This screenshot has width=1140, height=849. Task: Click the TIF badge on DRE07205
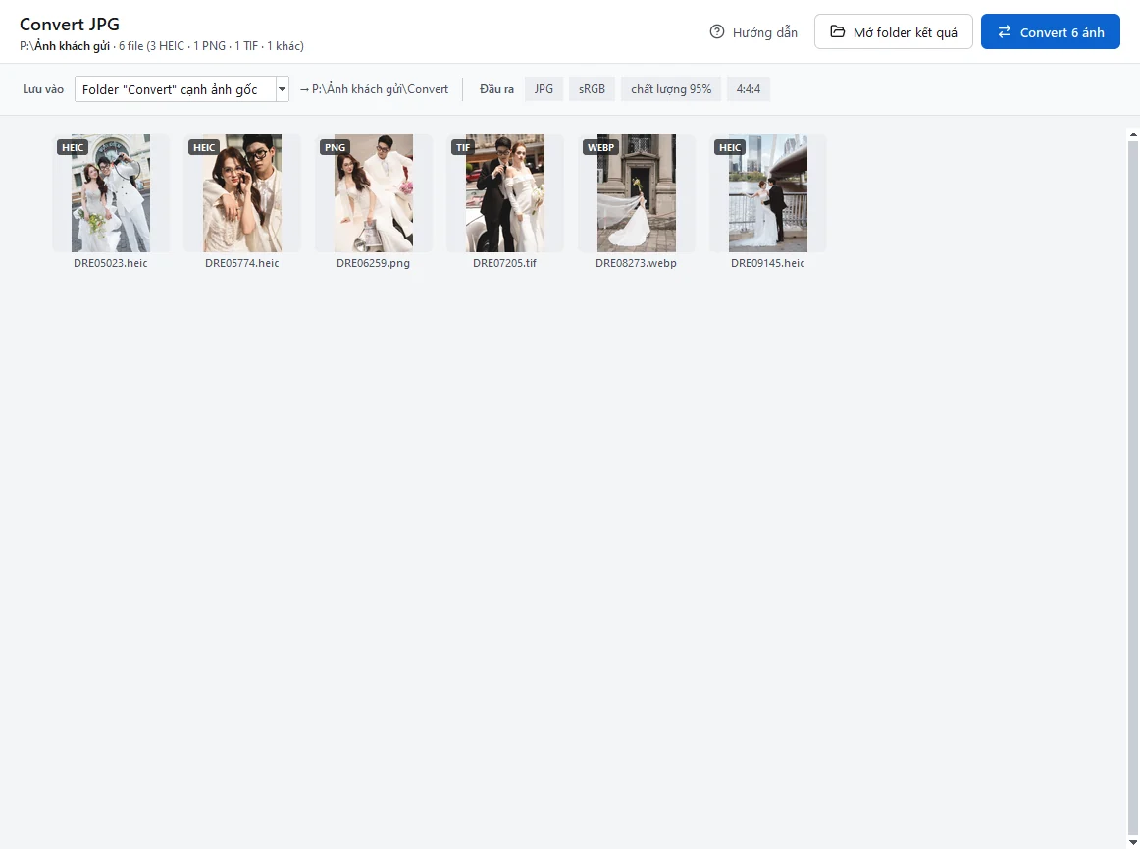click(x=462, y=147)
